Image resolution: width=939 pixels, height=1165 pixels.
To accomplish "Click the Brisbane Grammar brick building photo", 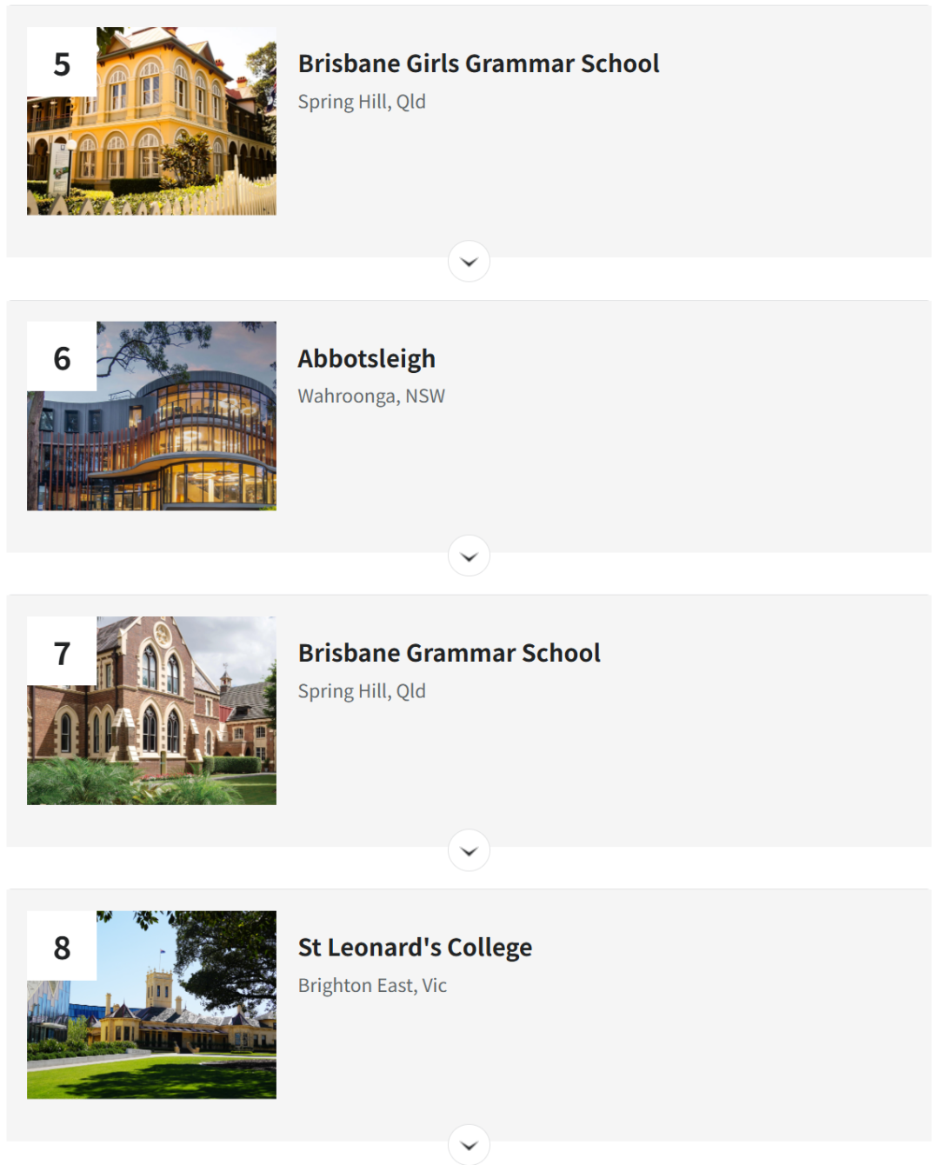I will 151,710.
